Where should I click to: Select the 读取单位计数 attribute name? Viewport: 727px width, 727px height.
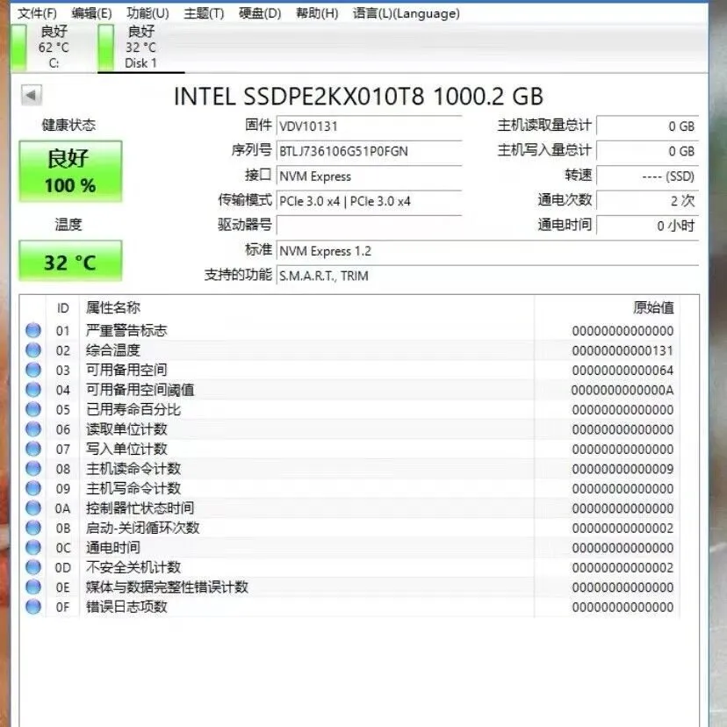pyautogui.click(x=126, y=428)
